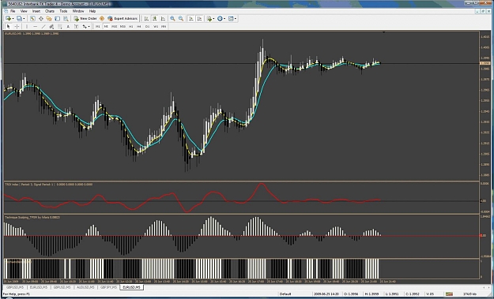Switch chart to bar chart mode

(146, 19)
